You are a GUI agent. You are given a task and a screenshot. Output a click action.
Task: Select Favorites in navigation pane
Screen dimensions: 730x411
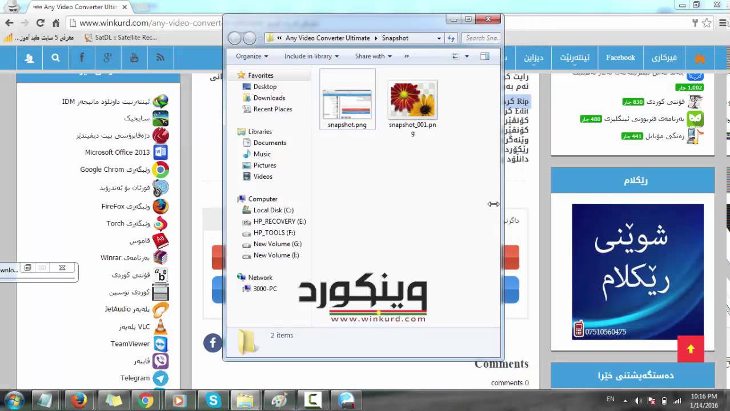260,75
